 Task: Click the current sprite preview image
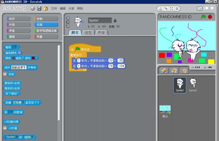(79, 22)
